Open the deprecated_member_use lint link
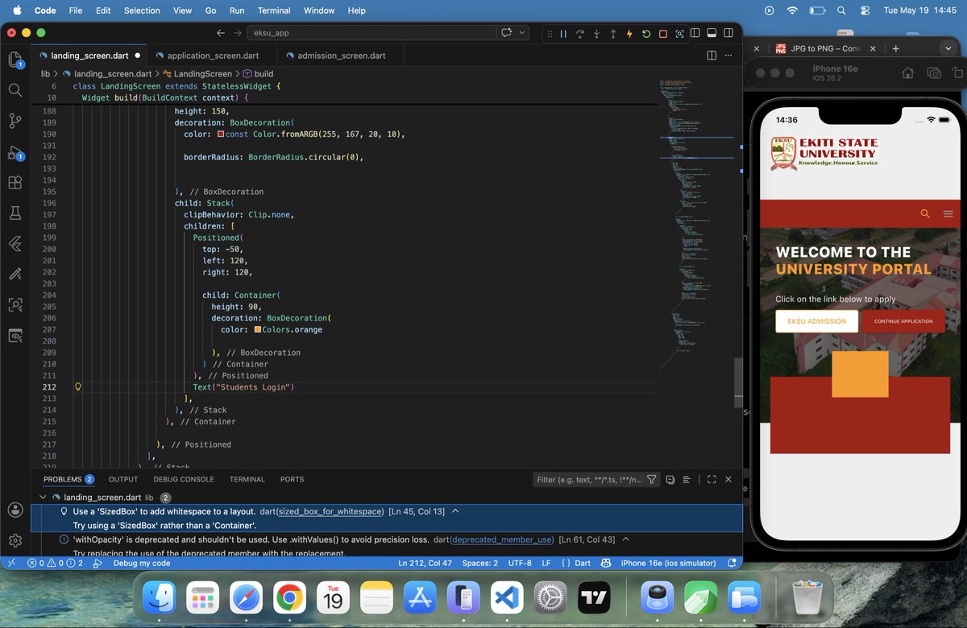Viewport: 967px width, 628px height. point(501,539)
